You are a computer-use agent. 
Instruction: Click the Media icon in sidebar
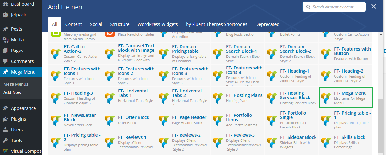(5, 40)
